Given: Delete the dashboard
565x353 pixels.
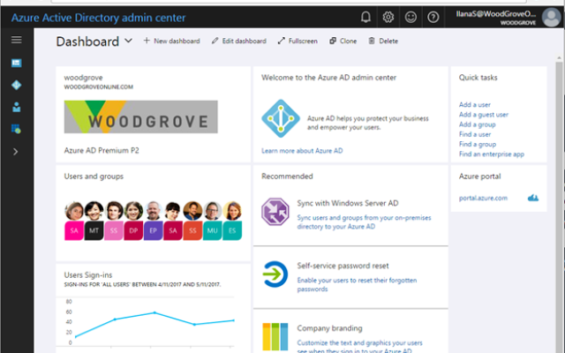Looking at the screenshot, I should (x=383, y=41).
